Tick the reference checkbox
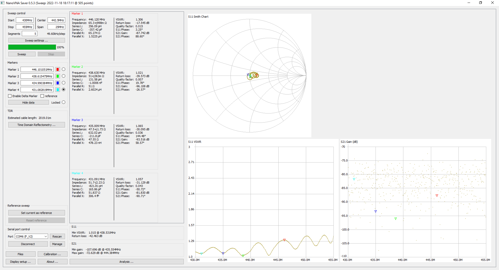The height and width of the screenshot is (270, 499). (x=42, y=96)
